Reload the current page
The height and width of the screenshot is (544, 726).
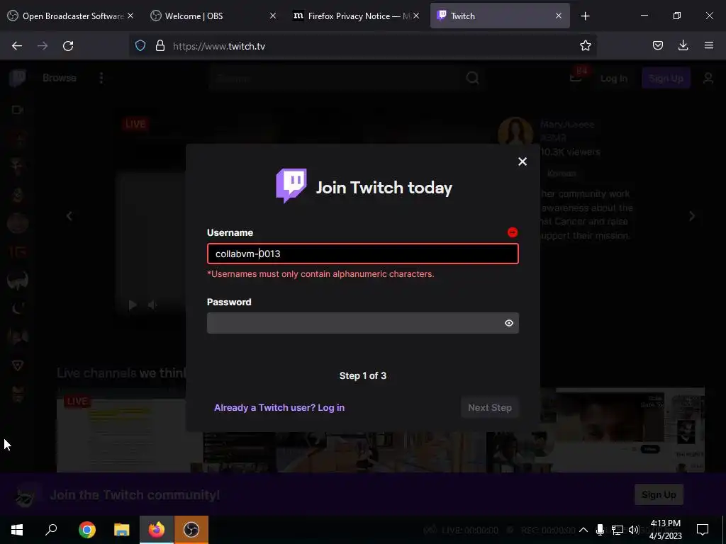[68, 46]
